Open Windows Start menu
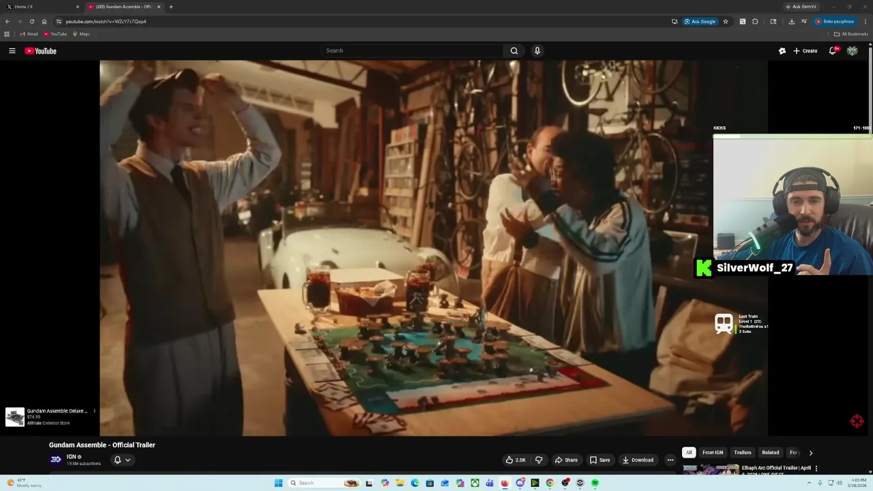Image resolution: width=873 pixels, height=491 pixels. coord(278,483)
